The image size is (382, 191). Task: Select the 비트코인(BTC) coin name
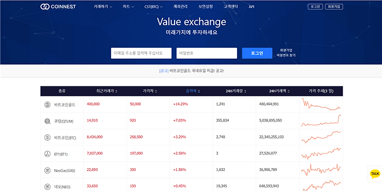click(65, 138)
